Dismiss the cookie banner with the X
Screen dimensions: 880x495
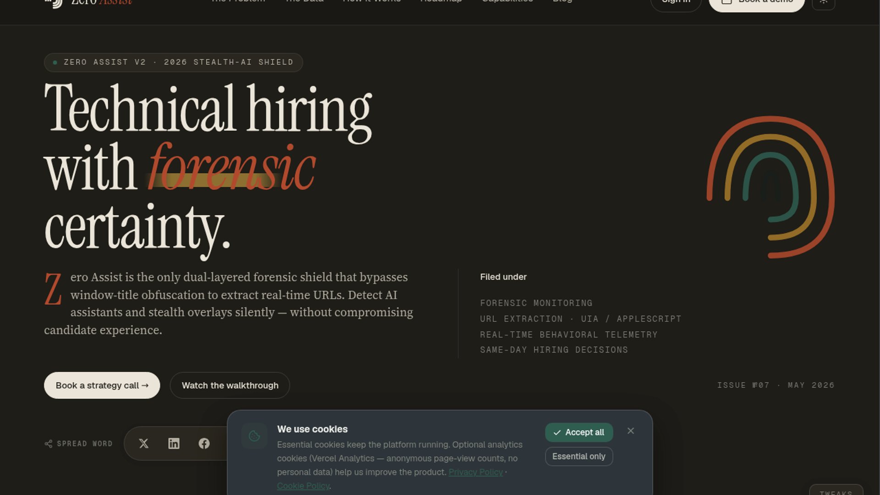pos(631,431)
